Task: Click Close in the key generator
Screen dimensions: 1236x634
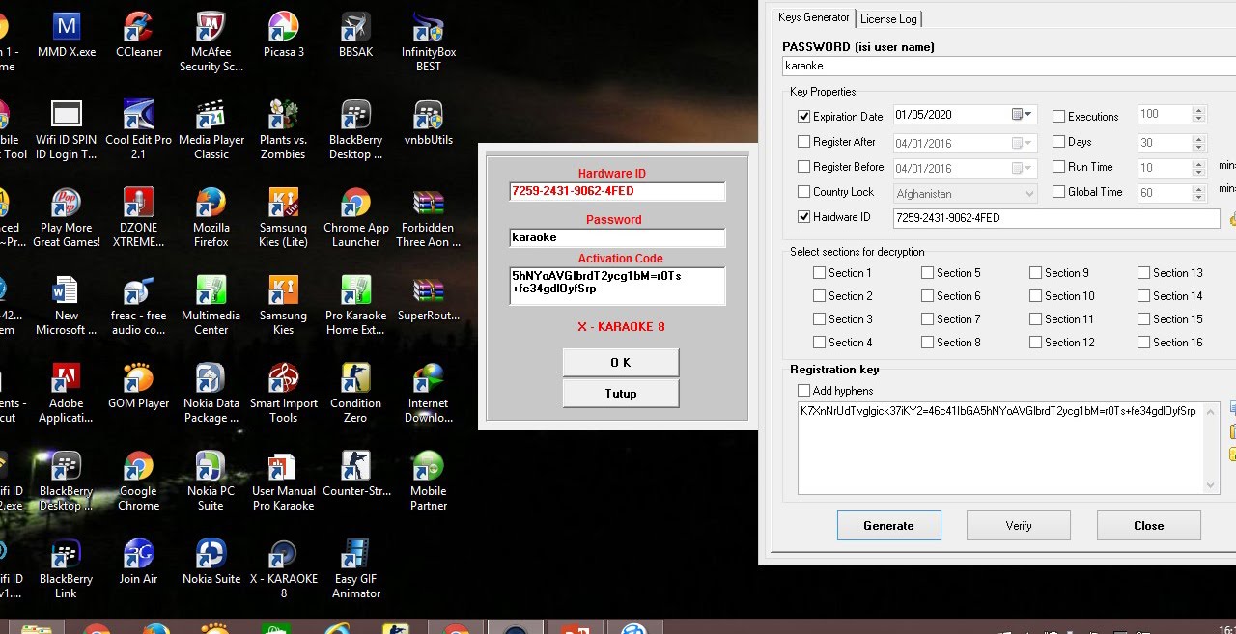Action: [x=1148, y=526]
